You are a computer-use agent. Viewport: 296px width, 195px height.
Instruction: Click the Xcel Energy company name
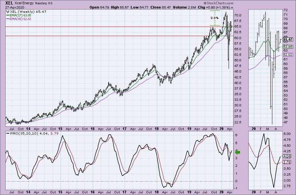24,3
